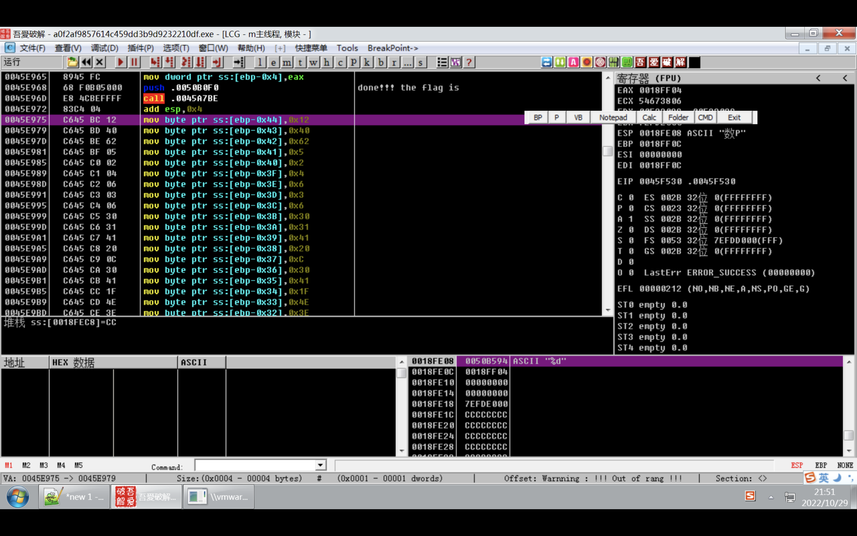Viewport: 857px width, 536px height.
Task: Open the Command box dropdown arrow
Action: tap(320, 465)
